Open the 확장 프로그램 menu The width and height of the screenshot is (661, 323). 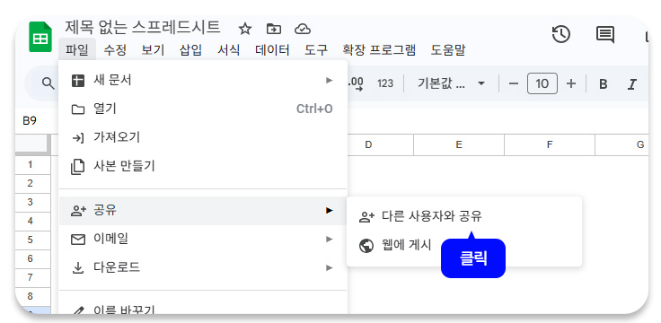[379, 50]
